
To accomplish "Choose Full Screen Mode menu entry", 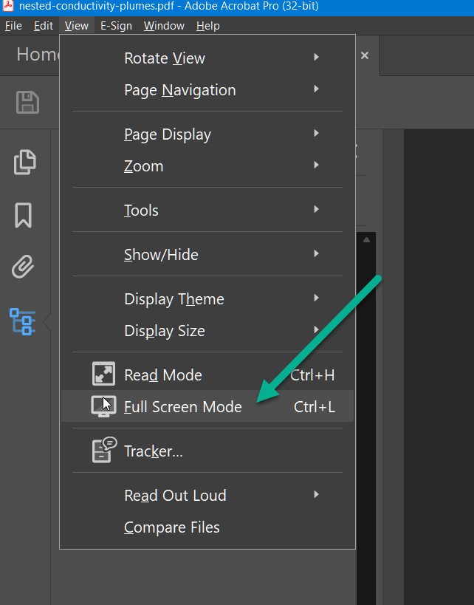I will tap(207, 406).
